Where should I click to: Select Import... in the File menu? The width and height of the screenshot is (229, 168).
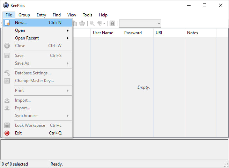click(38, 100)
